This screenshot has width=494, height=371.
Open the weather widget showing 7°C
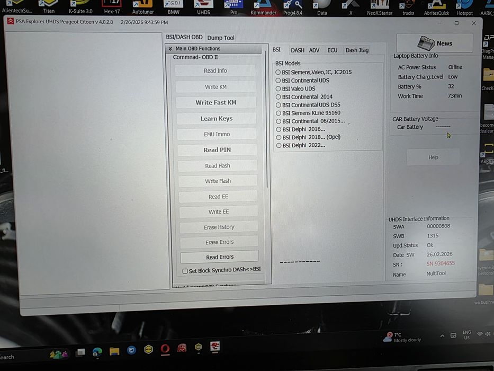[402, 337]
